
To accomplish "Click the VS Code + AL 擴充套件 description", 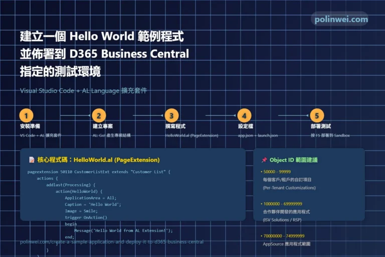I will pos(41,135).
